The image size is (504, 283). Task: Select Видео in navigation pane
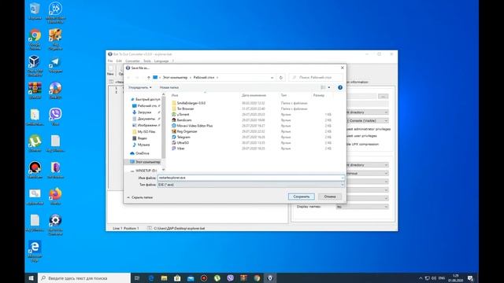(x=140, y=138)
